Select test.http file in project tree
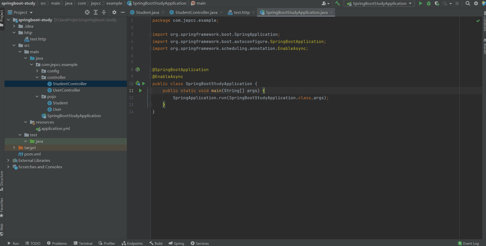Screen dimensions: 486x246 [38, 39]
